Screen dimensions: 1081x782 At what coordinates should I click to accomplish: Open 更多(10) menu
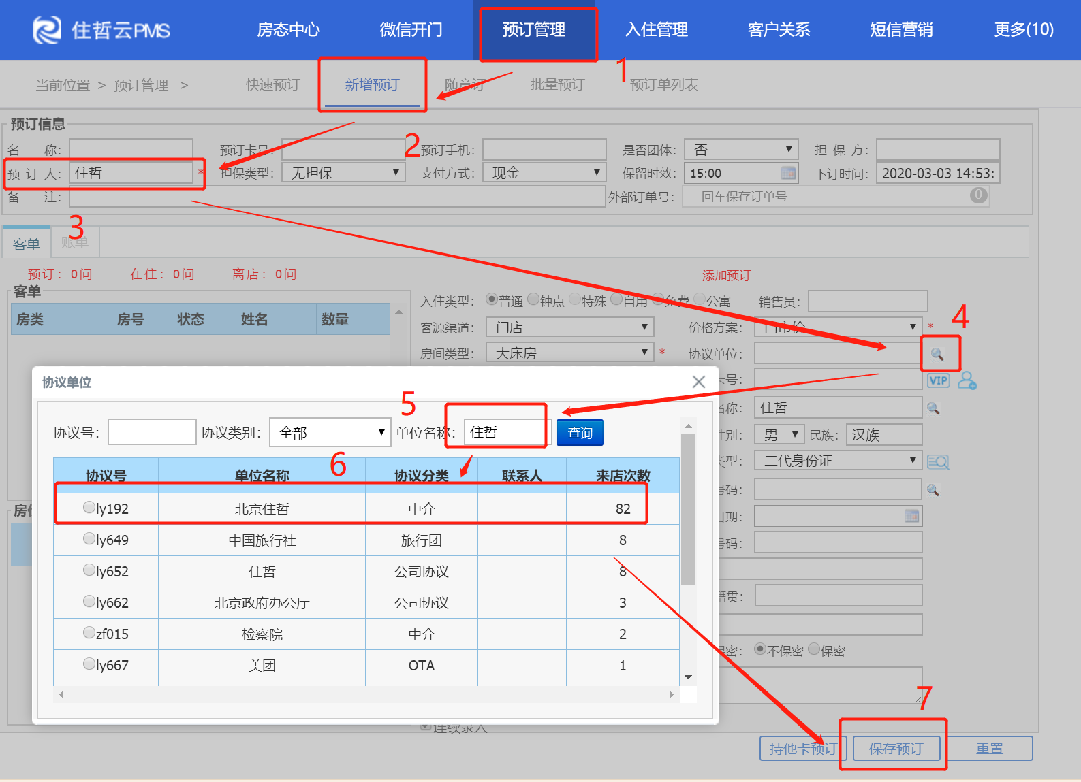coord(1024,29)
